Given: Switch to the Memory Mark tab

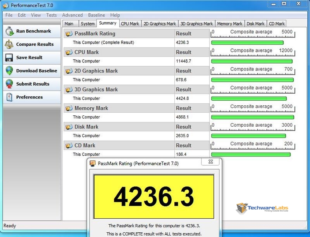Looking at the screenshot, I should click(230, 24).
